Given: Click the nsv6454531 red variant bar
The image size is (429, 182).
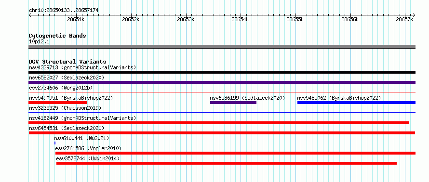Looking at the screenshot, I should (x=222, y=133).
